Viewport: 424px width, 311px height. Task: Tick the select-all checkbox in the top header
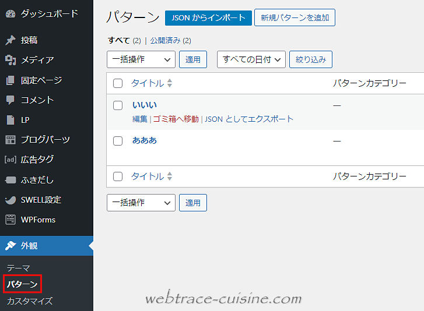118,83
